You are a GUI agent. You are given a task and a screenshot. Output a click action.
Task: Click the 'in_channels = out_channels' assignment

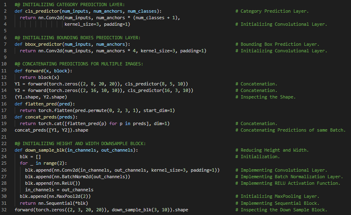click(59, 190)
